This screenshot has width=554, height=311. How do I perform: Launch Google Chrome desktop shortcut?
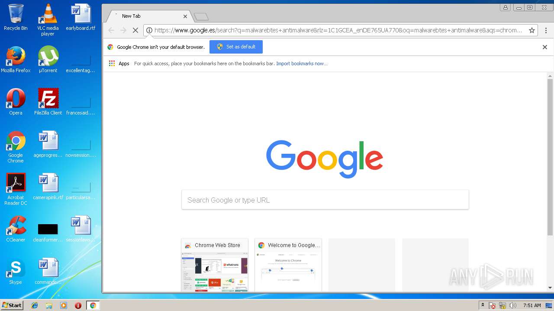pos(16,147)
